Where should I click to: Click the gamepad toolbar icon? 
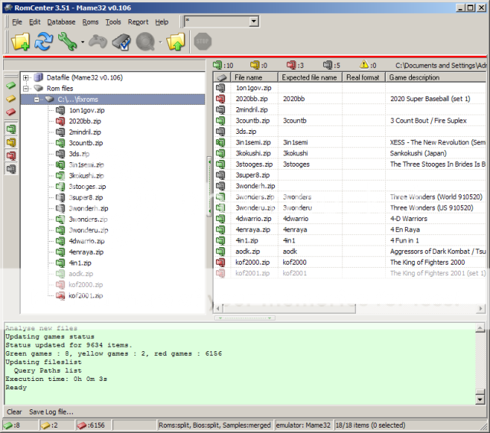coord(97,43)
